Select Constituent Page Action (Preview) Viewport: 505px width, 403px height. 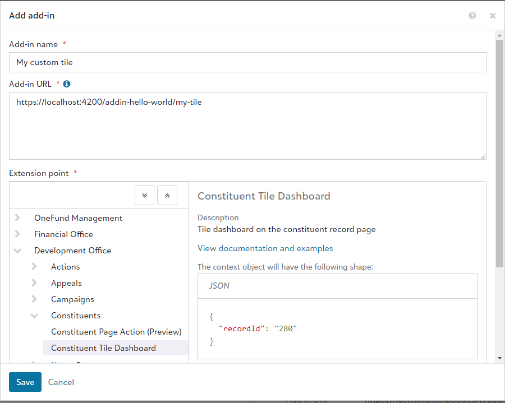116,332
